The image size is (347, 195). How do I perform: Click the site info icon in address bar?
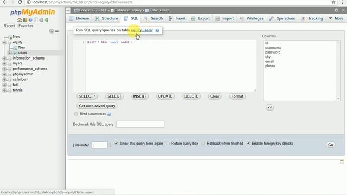[x=29, y=2]
